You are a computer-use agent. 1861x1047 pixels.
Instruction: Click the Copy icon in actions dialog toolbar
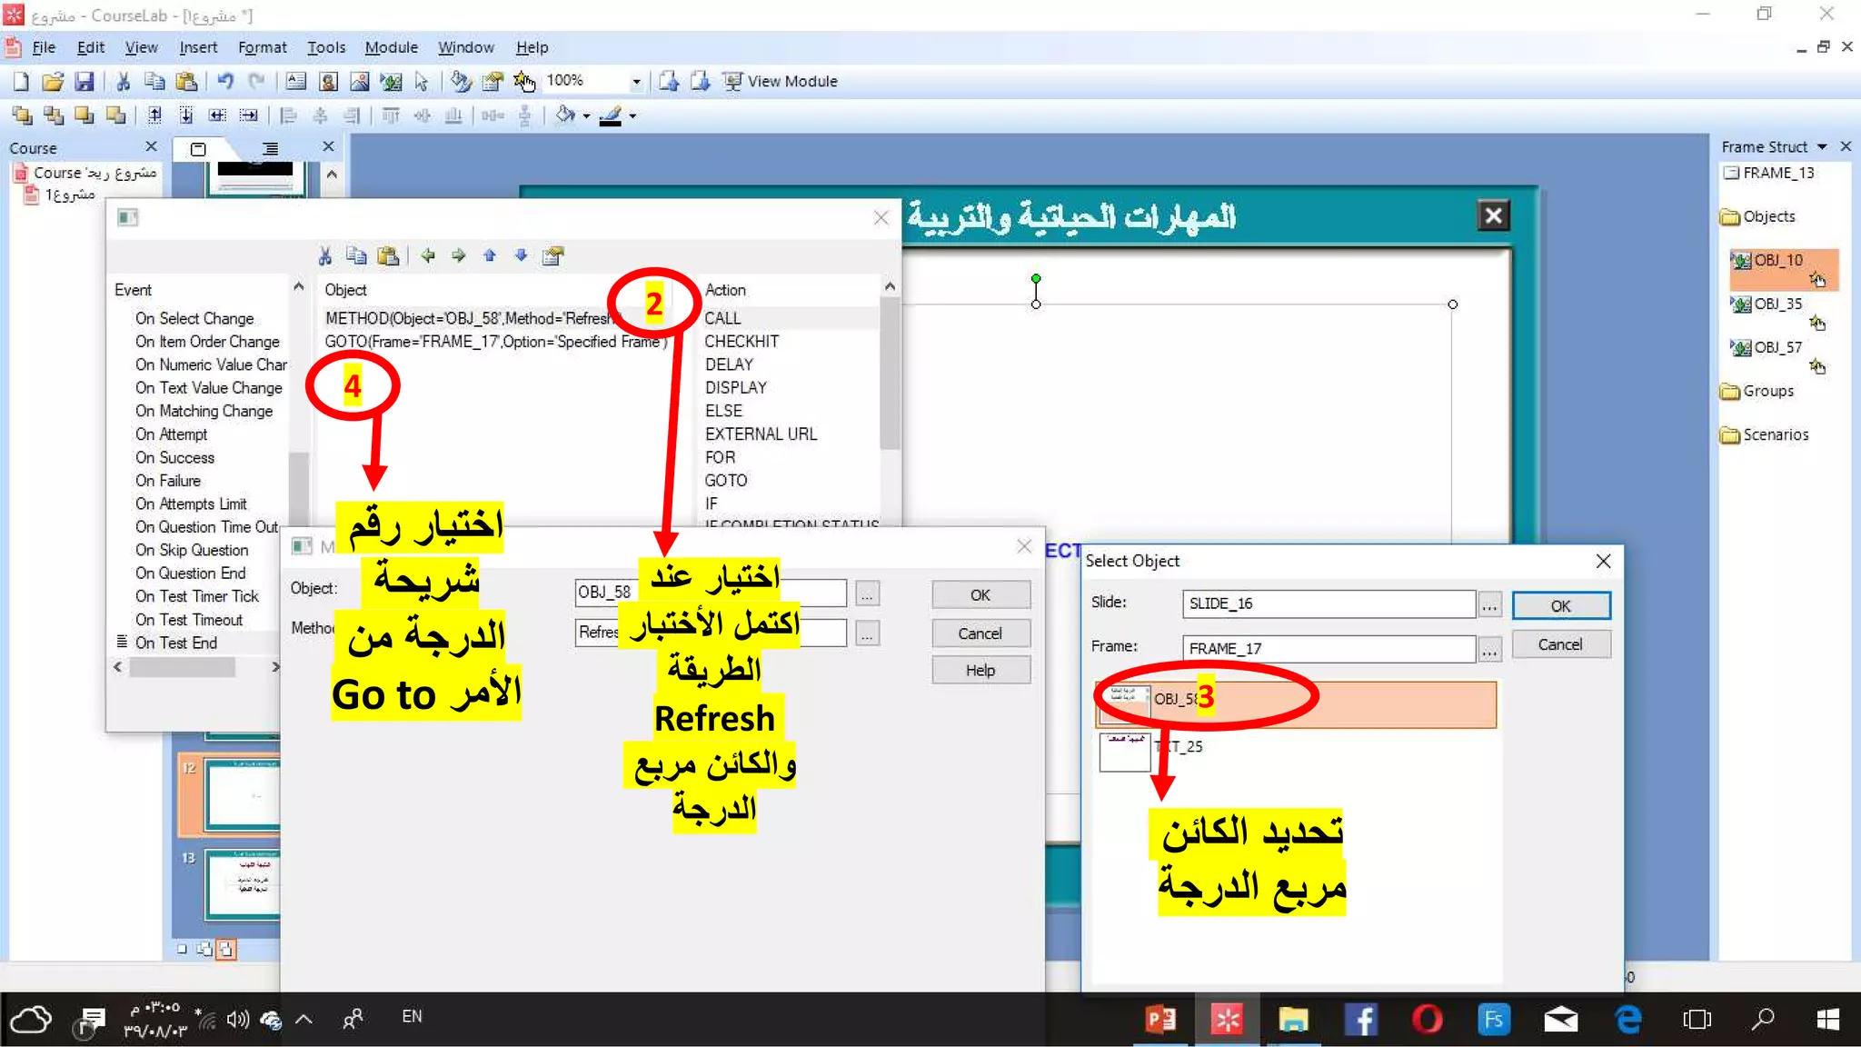[356, 256]
